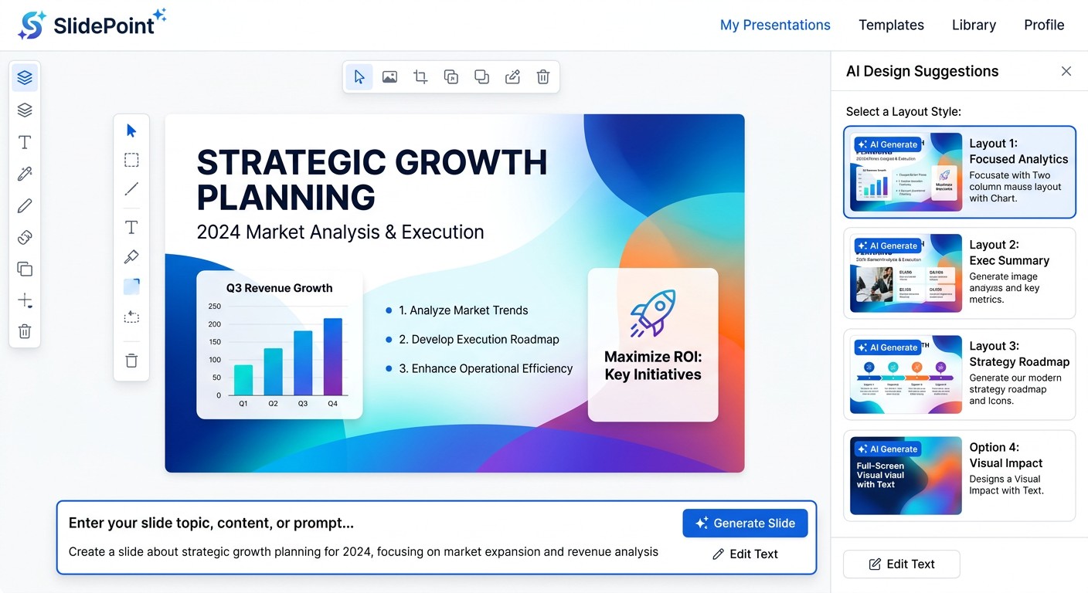
Task: Click the trash icon in the outer sidebar
Action: (25, 332)
